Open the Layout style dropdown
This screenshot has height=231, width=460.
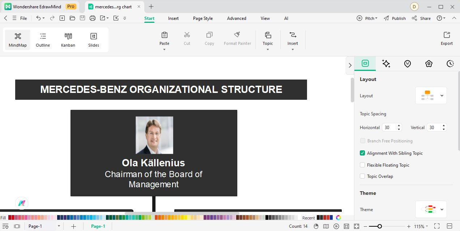pyautogui.click(x=431, y=95)
